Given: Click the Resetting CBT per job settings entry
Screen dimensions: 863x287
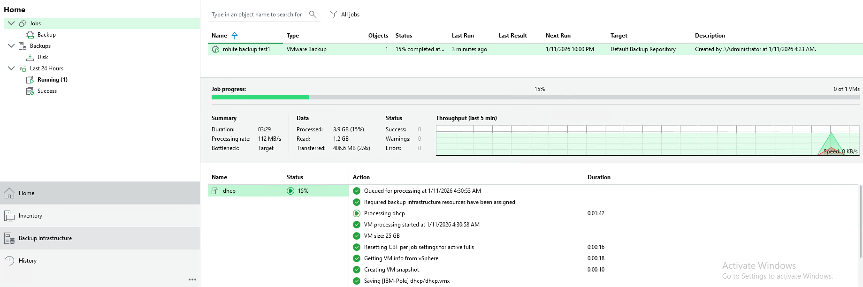Looking at the screenshot, I should pyautogui.click(x=419, y=247).
